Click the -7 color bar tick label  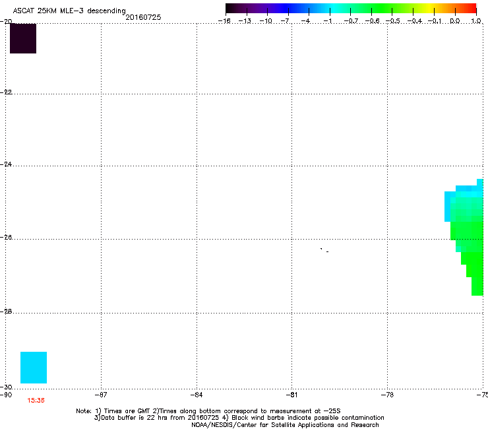click(x=286, y=21)
